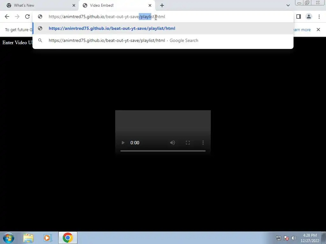Seek along the video progress bar
Screen dimensions: 326x244
click(x=163, y=151)
